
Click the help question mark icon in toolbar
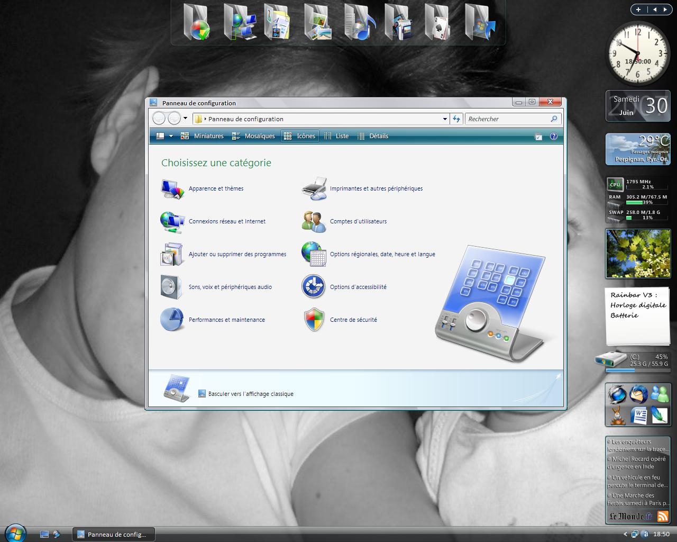[554, 137]
